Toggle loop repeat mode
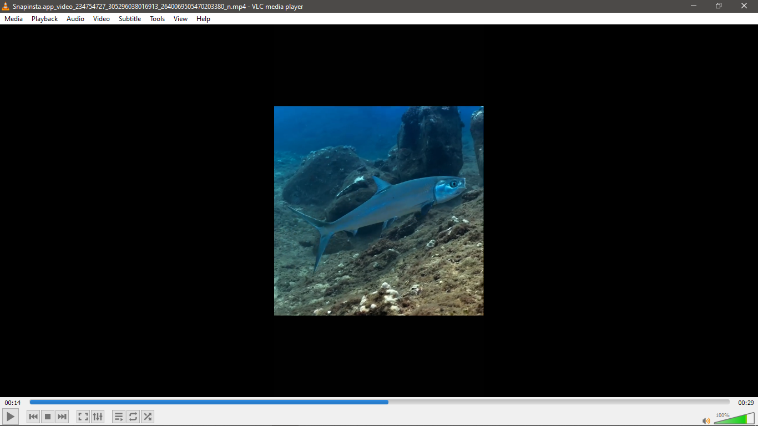This screenshot has height=426, width=758. [x=133, y=417]
